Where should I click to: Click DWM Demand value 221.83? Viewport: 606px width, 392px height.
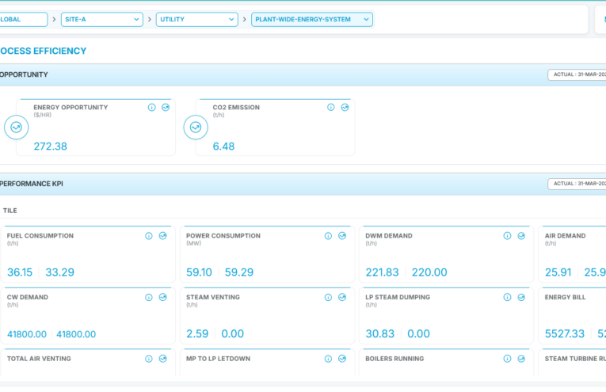tap(383, 272)
